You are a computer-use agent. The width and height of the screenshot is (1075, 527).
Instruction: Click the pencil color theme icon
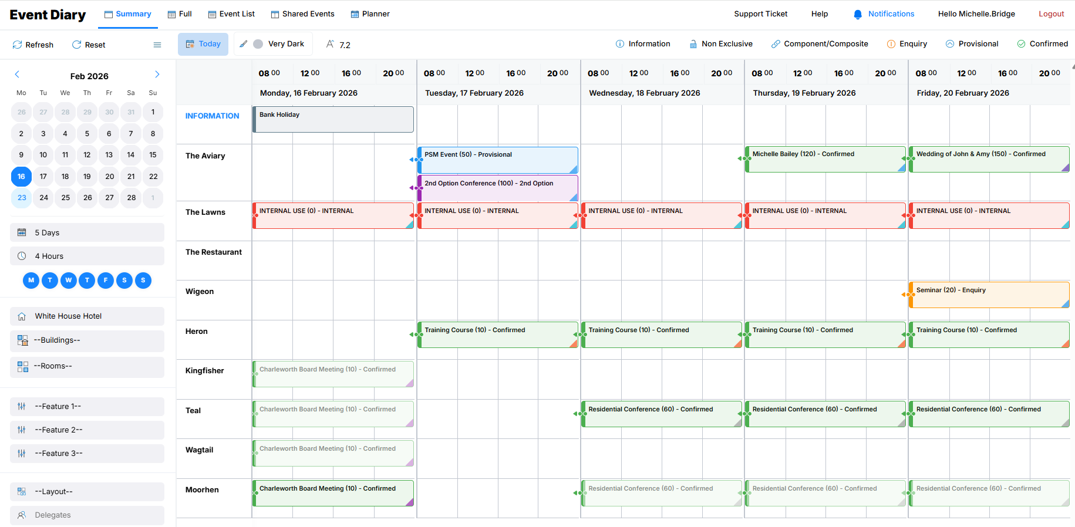tap(243, 44)
